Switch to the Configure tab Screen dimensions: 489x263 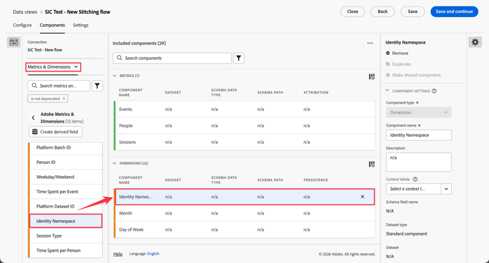22,25
